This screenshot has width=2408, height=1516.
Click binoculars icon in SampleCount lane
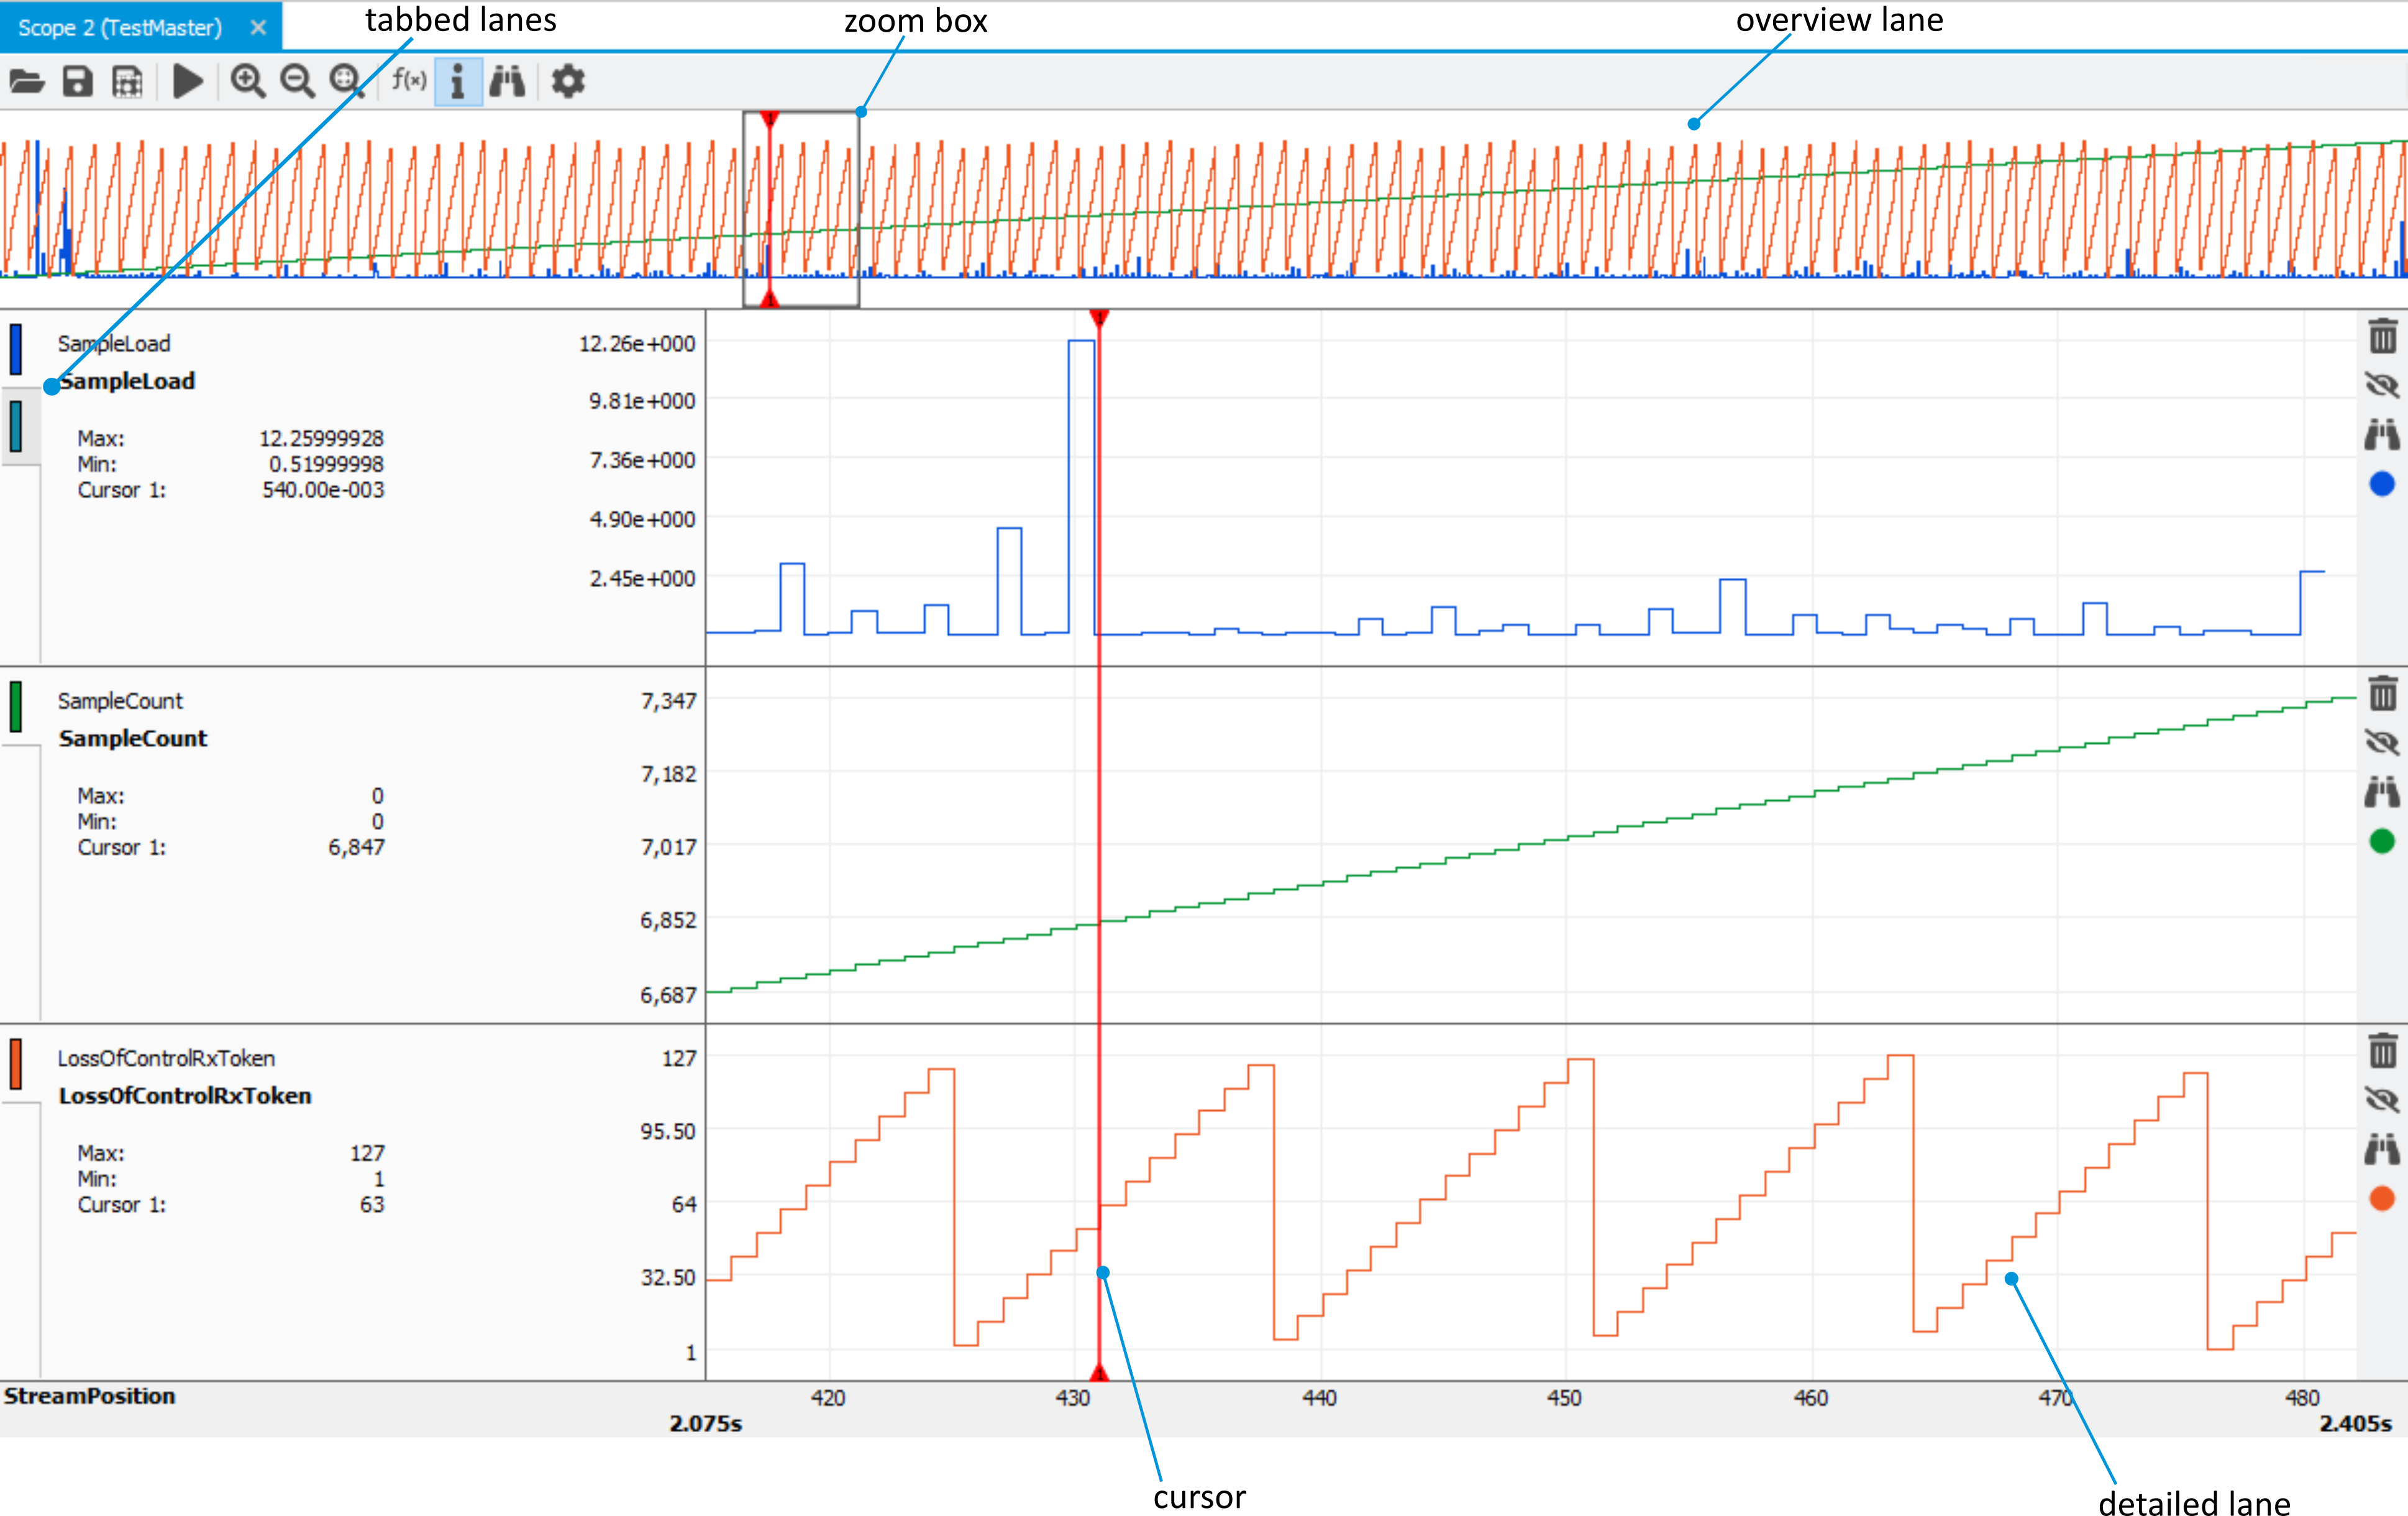(2382, 791)
